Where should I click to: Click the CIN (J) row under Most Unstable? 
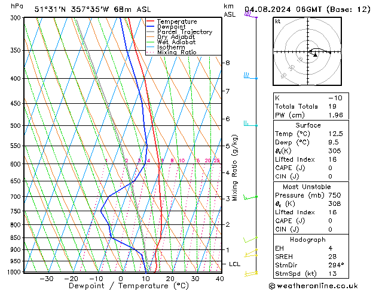(x=311, y=229)
